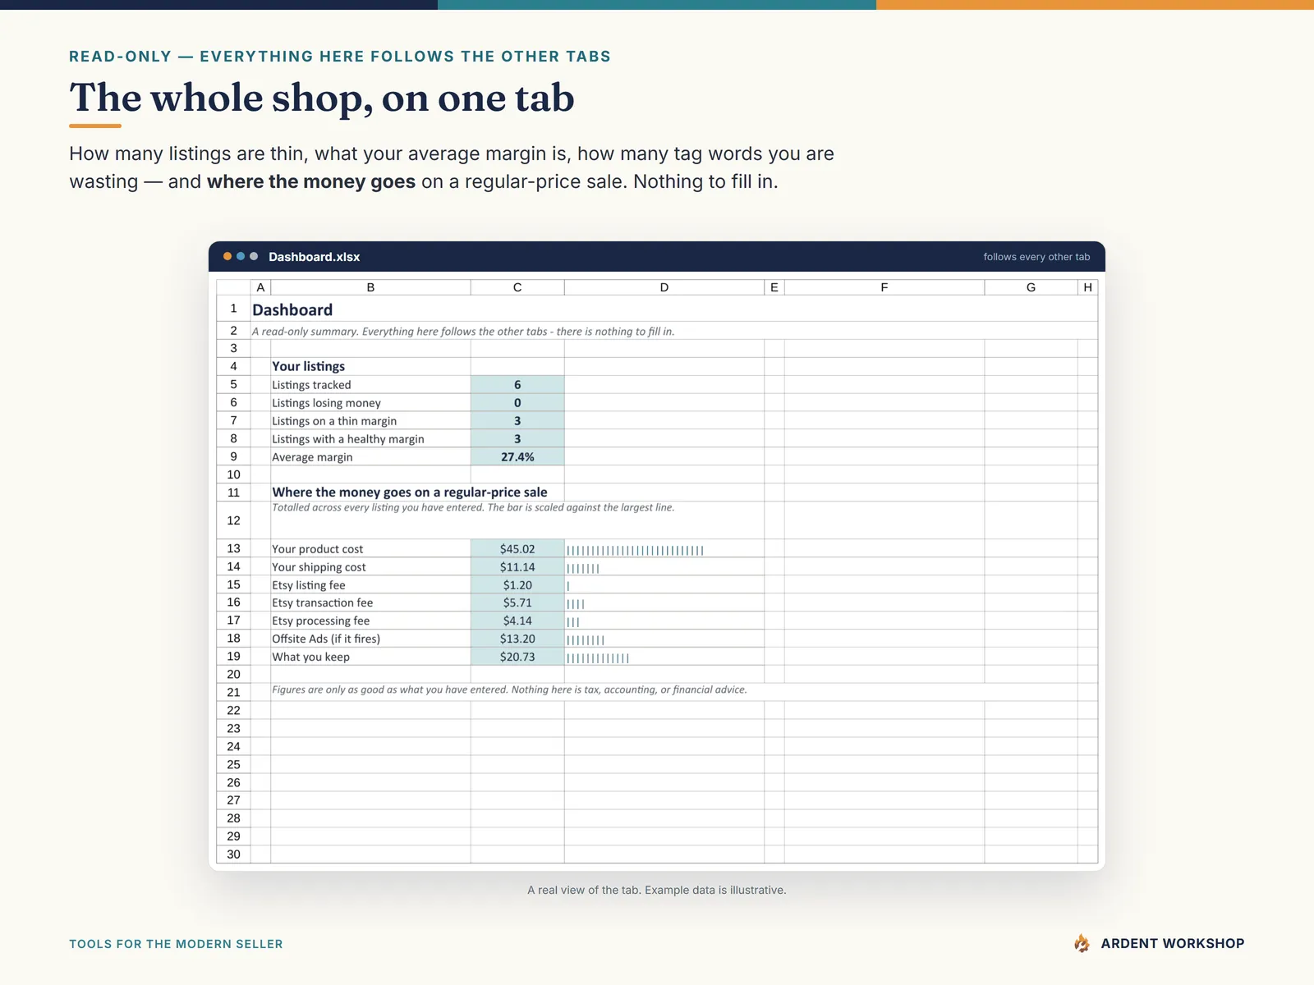Screen dimensions: 1314x985
Task: Click the product cost bar in column D
Action: pos(635,550)
